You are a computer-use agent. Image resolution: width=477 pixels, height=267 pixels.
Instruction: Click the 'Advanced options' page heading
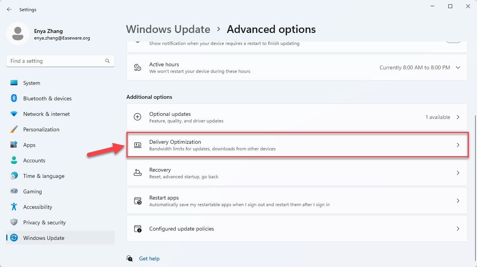pos(271,29)
